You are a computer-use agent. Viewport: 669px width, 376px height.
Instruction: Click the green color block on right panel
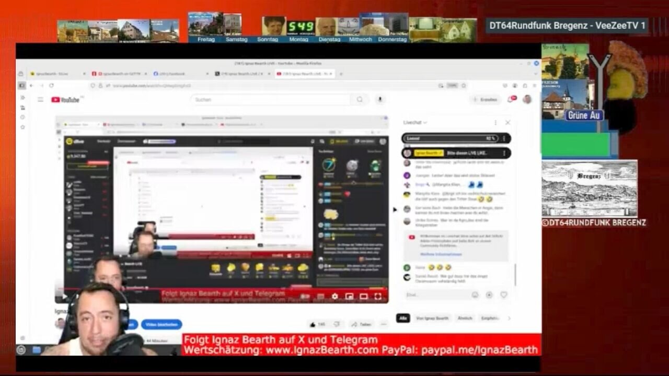point(576,145)
